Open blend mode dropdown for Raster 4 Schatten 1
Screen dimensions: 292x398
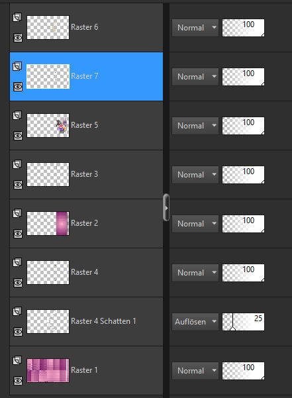point(195,322)
